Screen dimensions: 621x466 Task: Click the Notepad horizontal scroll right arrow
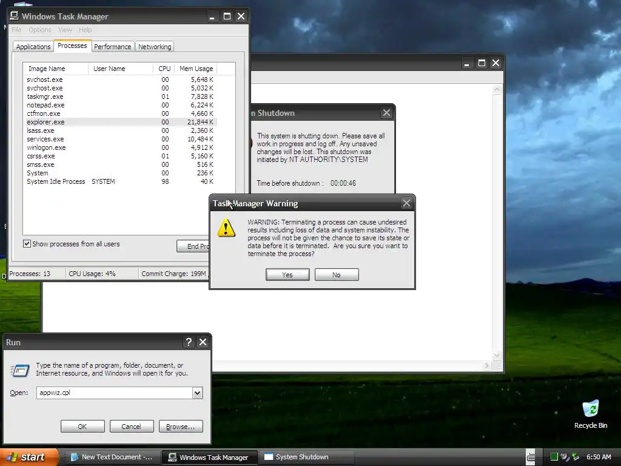(x=487, y=366)
